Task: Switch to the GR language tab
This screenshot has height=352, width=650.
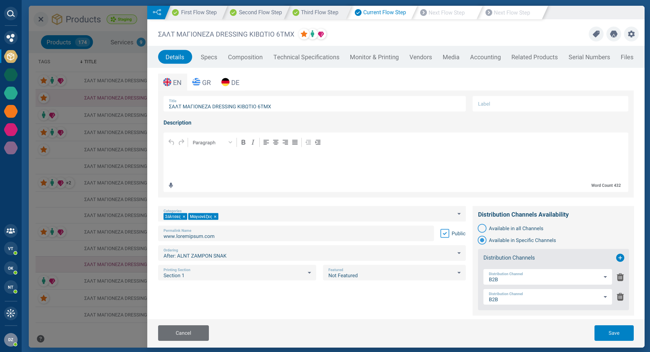Action: 201,82
